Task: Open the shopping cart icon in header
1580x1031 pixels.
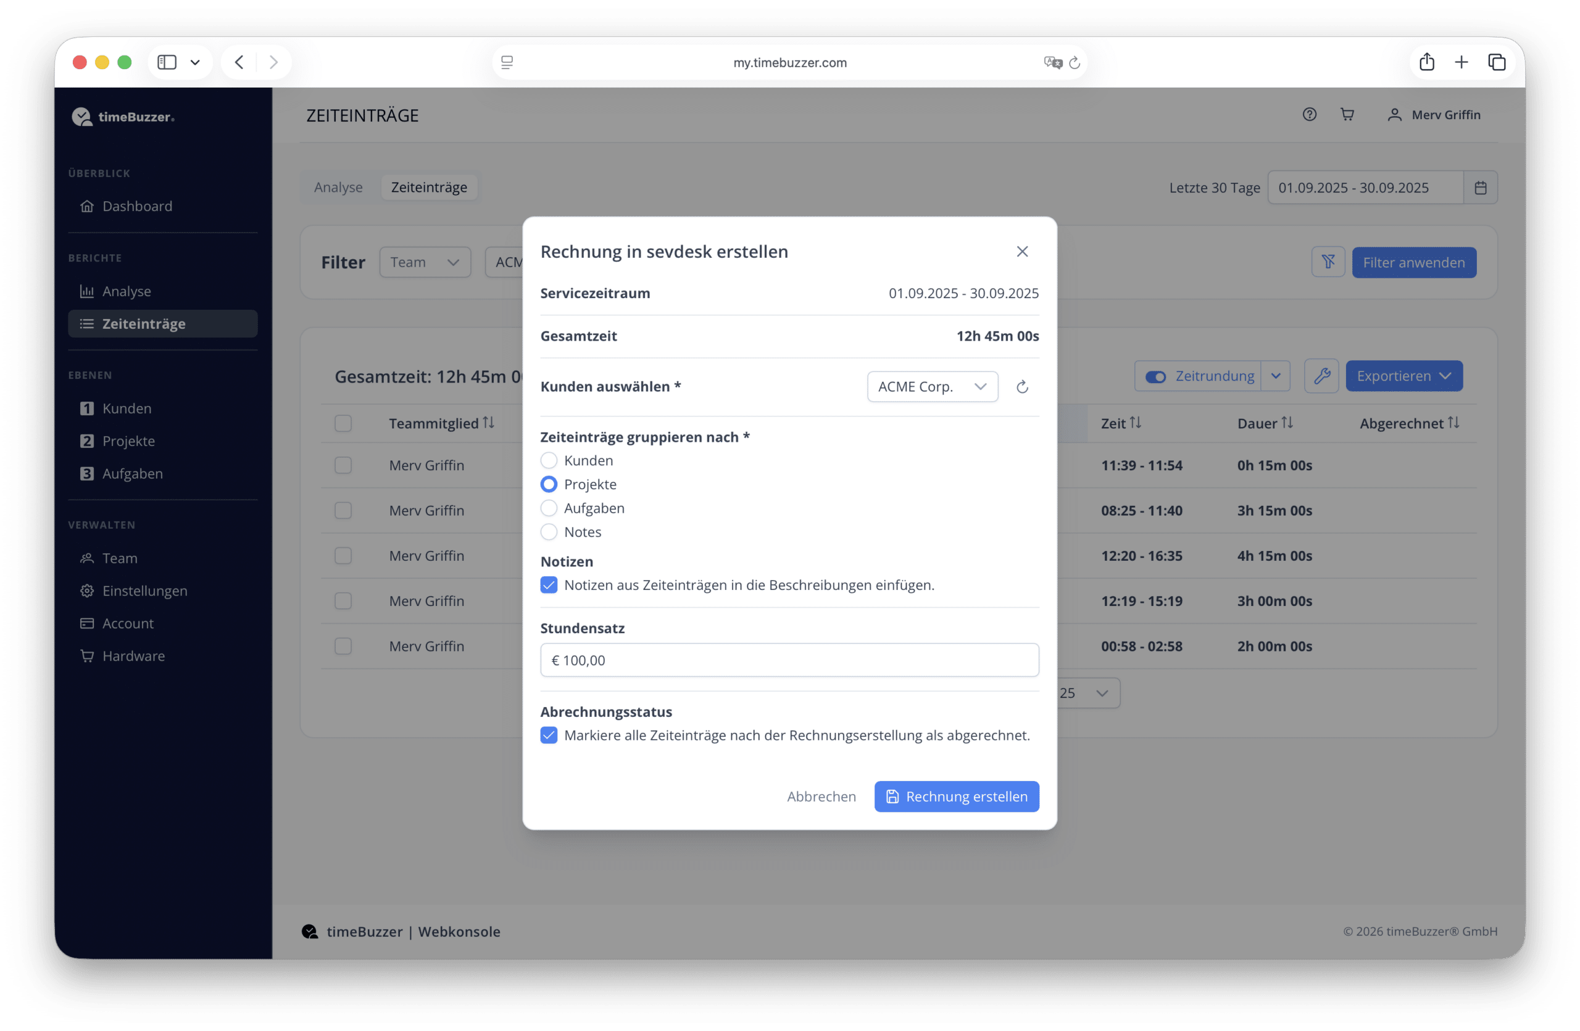Action: 1347,115
